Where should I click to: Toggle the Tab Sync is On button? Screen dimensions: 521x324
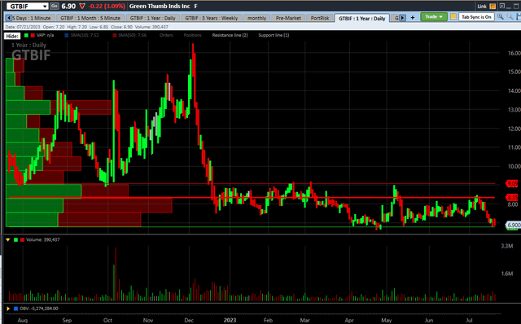(476, 17)
